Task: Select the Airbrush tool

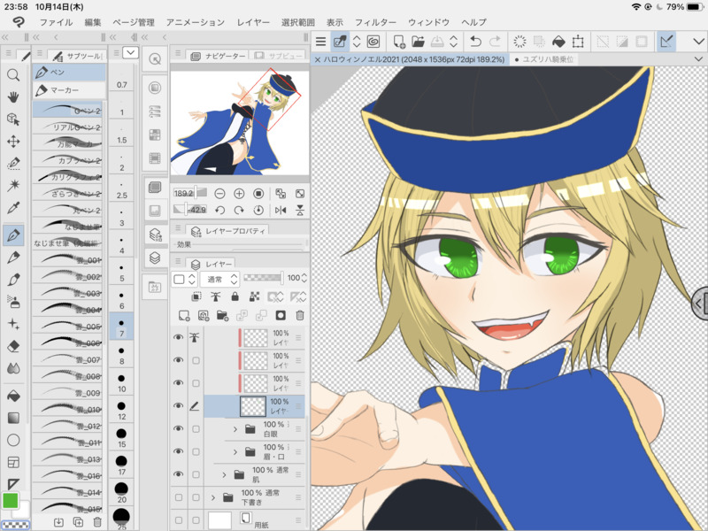Action: pyautogui.click(x=13, y=302)
